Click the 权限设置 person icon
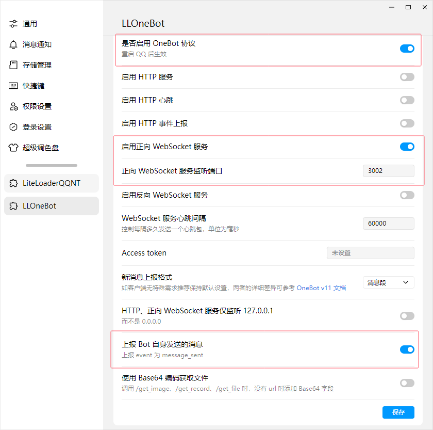The image size is (433, 430). click(13, 106)
